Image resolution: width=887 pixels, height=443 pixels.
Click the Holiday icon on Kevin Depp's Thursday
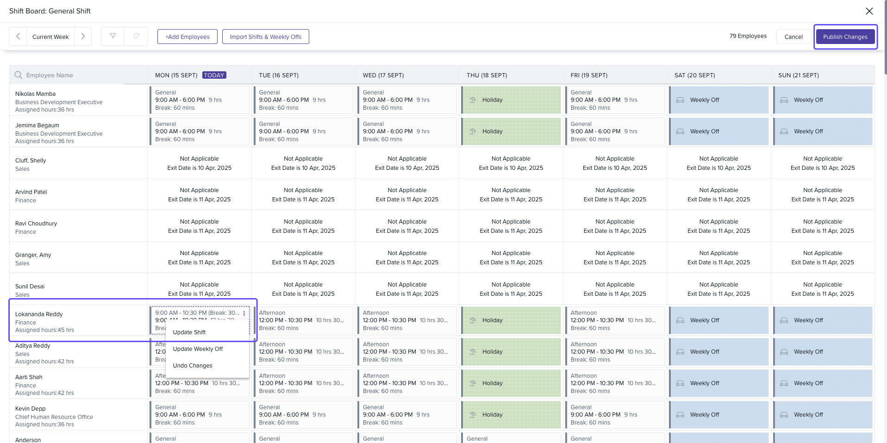point(473,415)
